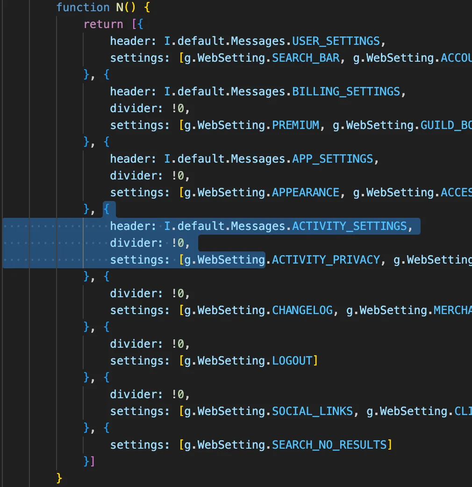The height and width of the screenshot is (487, 472).
Task: Click the SEARCH_BAR WebSetting reference
Action: click(306, 57)
